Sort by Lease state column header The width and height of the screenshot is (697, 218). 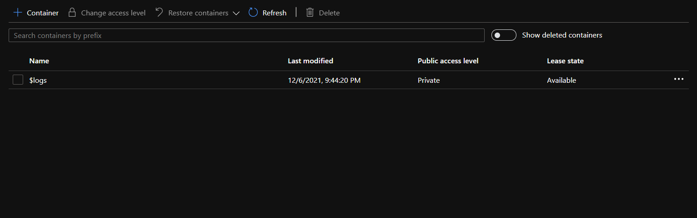pyautogui.click(x=565, y=61)
